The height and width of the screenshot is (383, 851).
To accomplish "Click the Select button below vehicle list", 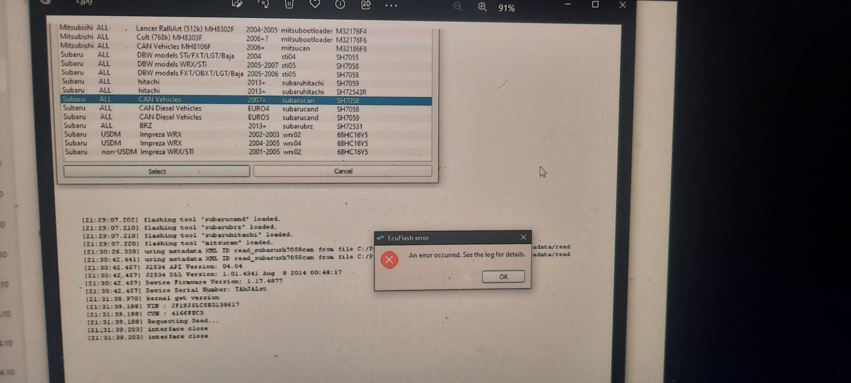I will (156, 171).
